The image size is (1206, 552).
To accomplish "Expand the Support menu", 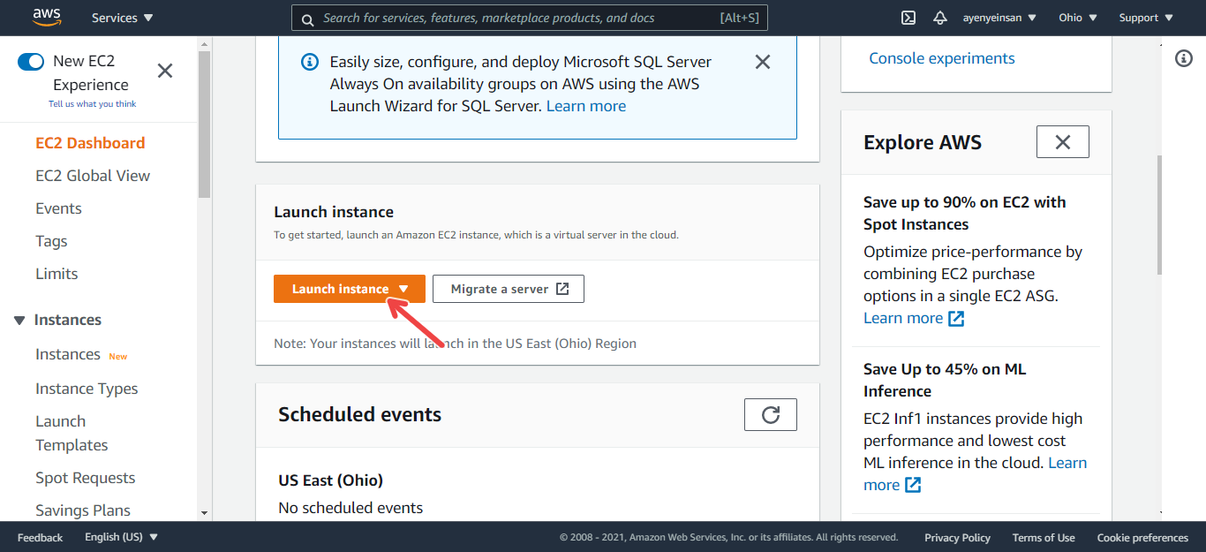I will pos(1146,18).
